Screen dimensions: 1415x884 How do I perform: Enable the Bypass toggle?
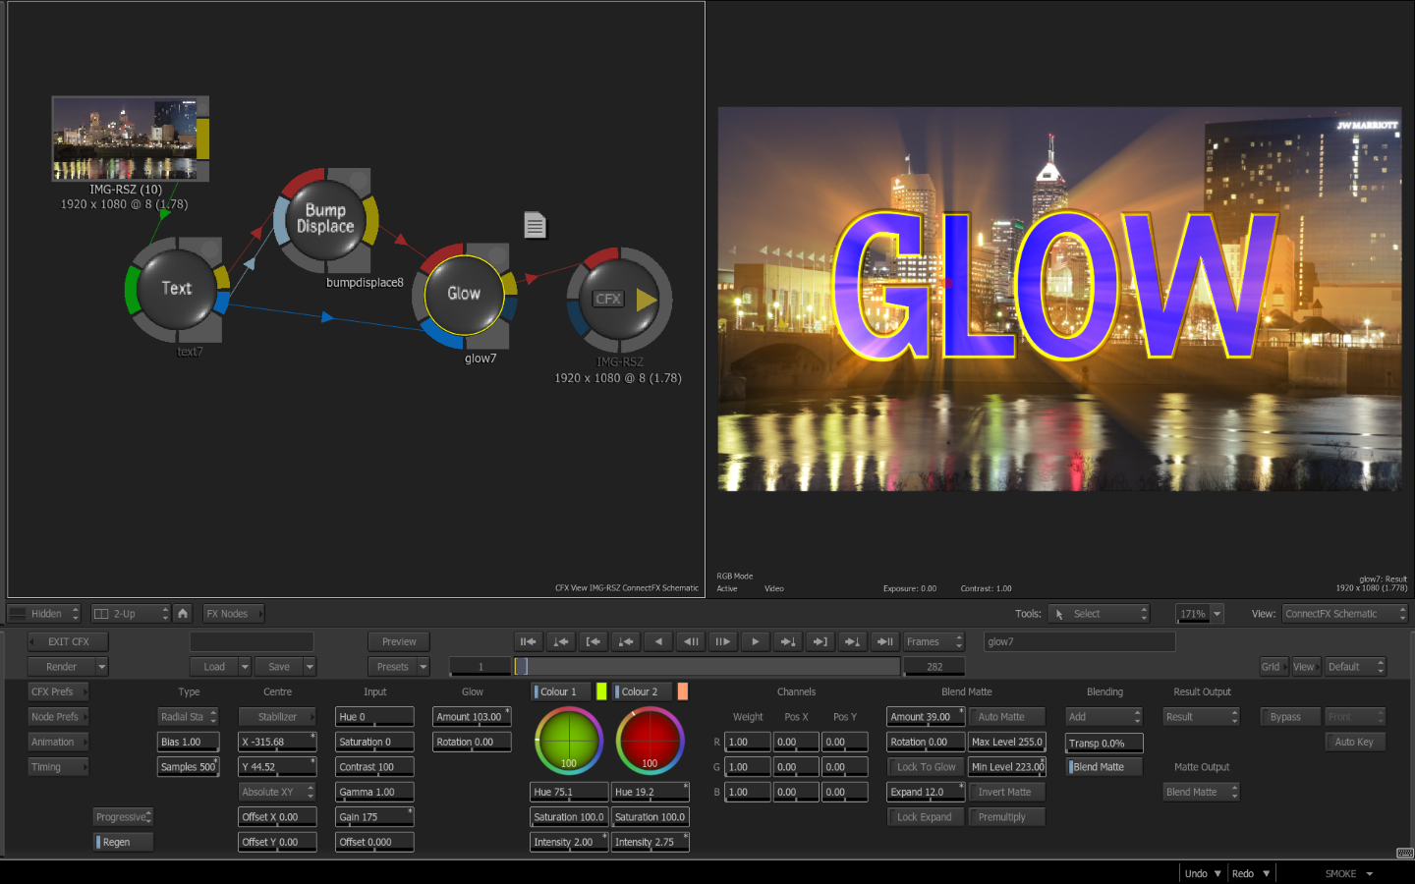tap(1284, 717)
